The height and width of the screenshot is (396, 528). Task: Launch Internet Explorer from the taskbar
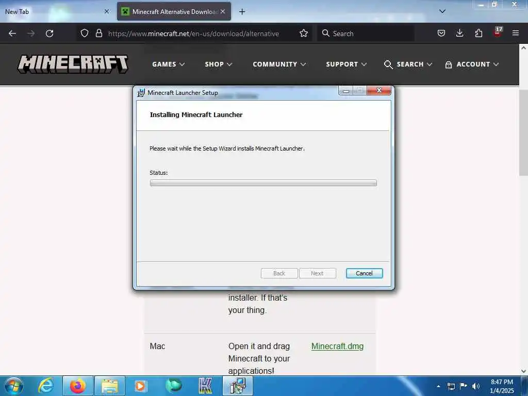click(x=45, y=386)
